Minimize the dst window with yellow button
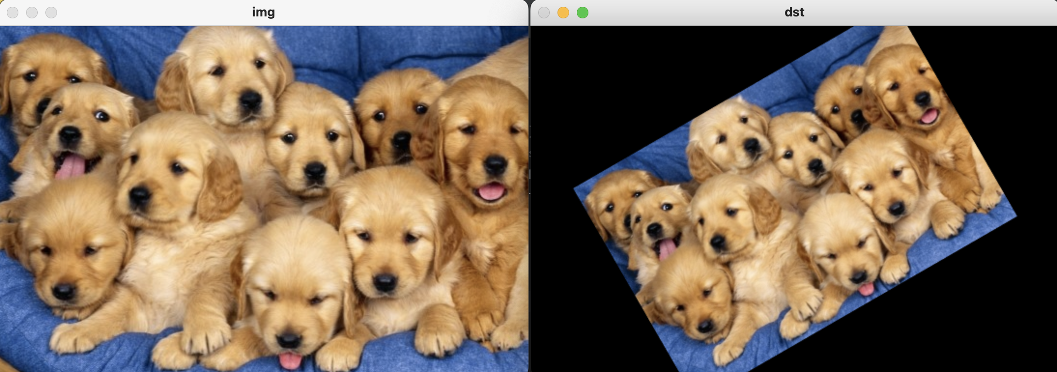Image resolution: width=1057 pixels, height=372 pixels. pos(563,13)
